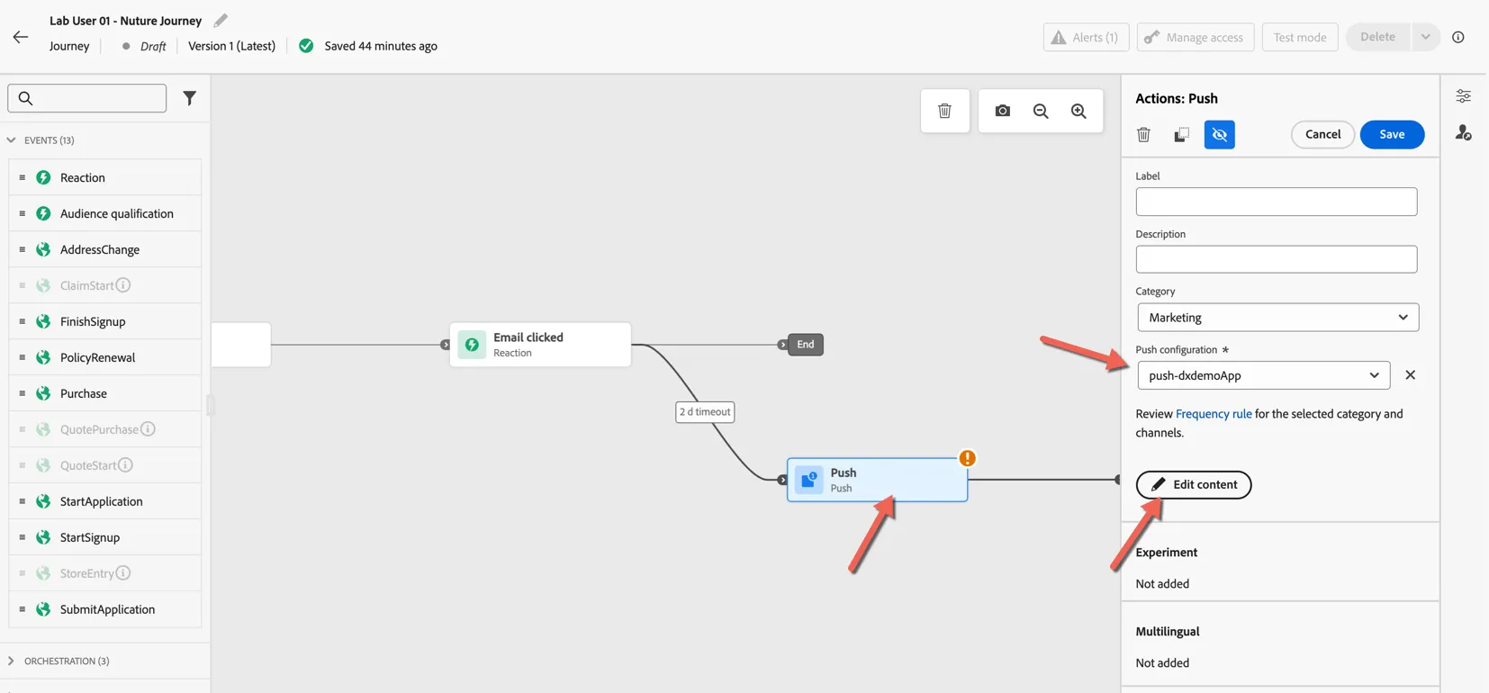Click info icon next to StoreEntry

(123, 573)
